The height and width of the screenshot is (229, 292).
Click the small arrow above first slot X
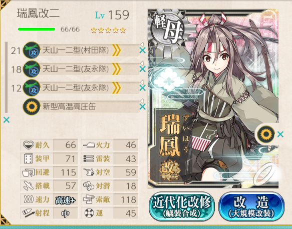point(142,44)
